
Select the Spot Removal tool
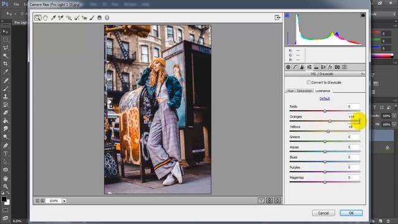[76, 18]
